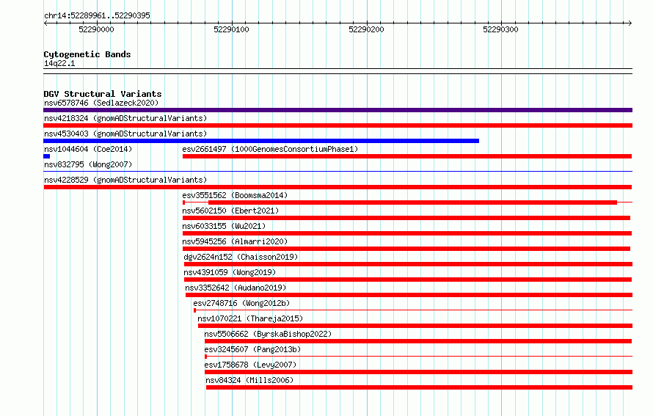Select the red nsv84324 variant bar
This screenshot has width=653, height=416.
420,387
